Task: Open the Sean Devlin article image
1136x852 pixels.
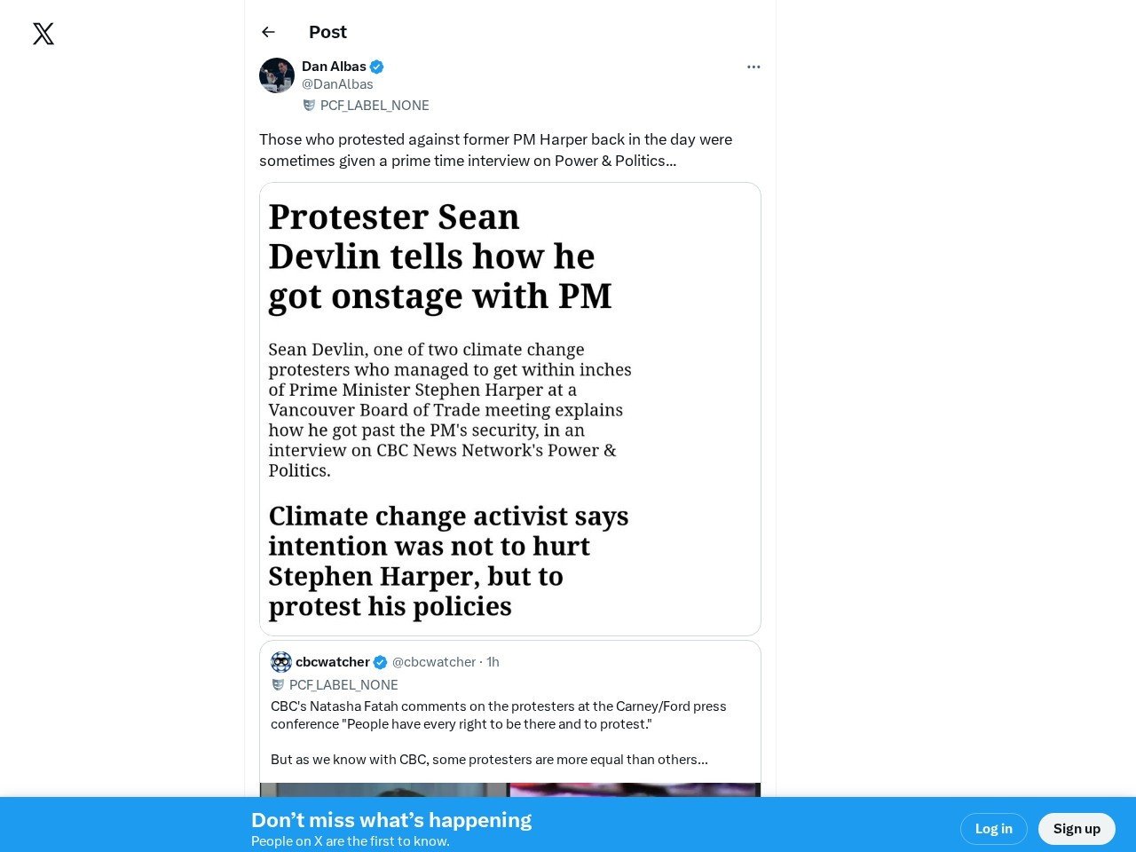Action: click(509, 409)
